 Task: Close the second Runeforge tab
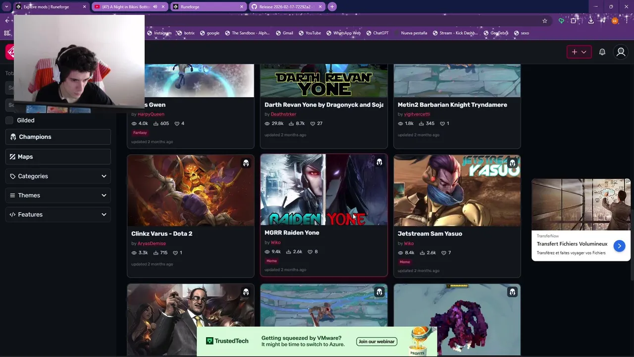(x=241, y=7)
